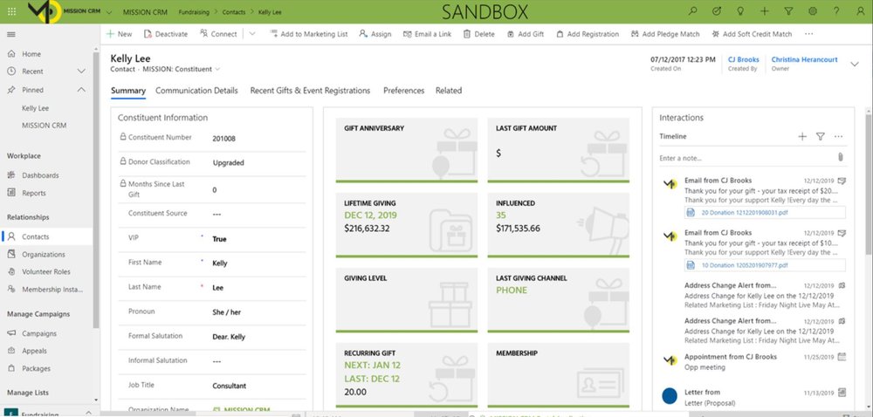Click New in the command bar
Image resolution: width=873 pixels, height=417 pixels.
coord(119,34)
